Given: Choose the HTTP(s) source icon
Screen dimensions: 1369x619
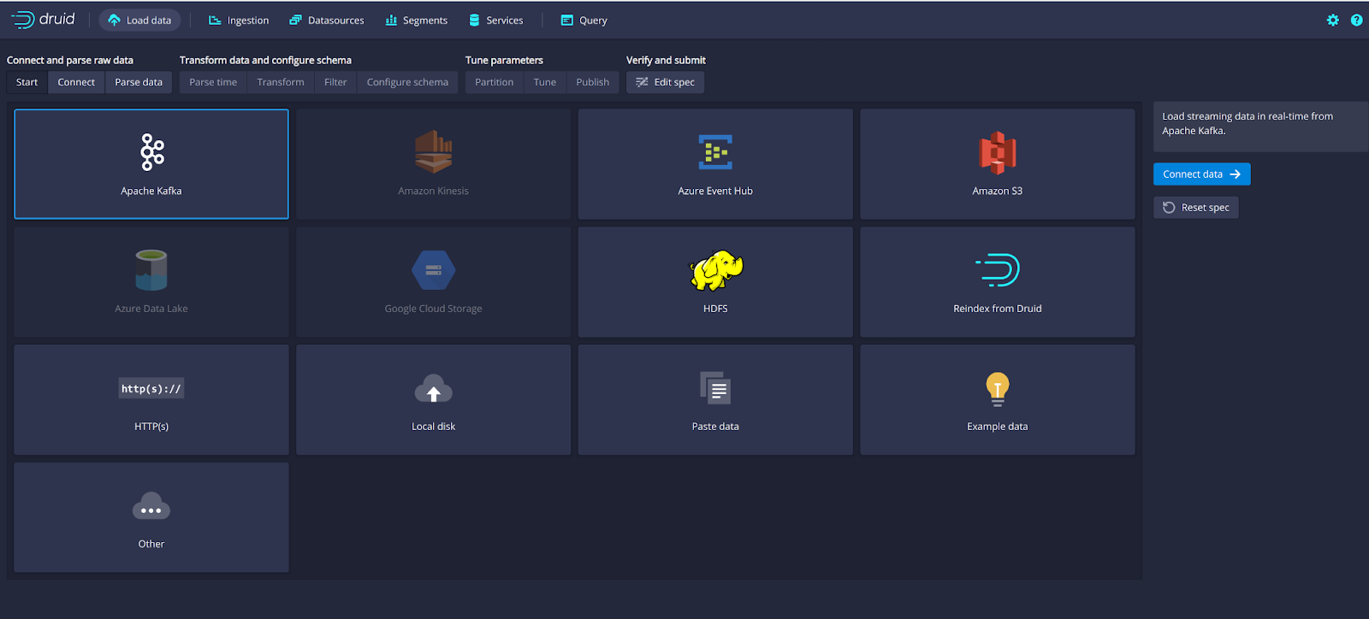Looking at the screenshot, I should tap(151, 388).
